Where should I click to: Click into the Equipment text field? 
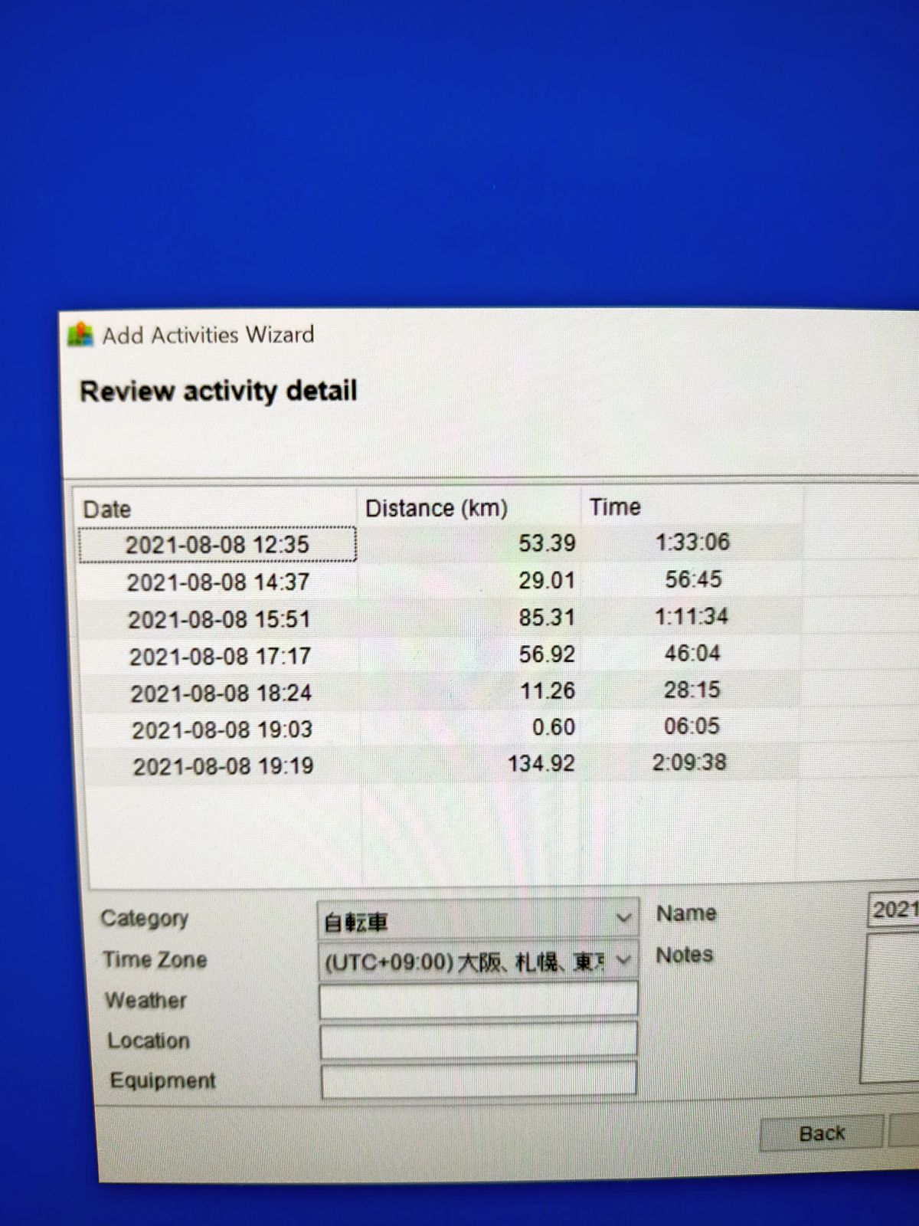pyautogui.click(x=479, y=1080)
